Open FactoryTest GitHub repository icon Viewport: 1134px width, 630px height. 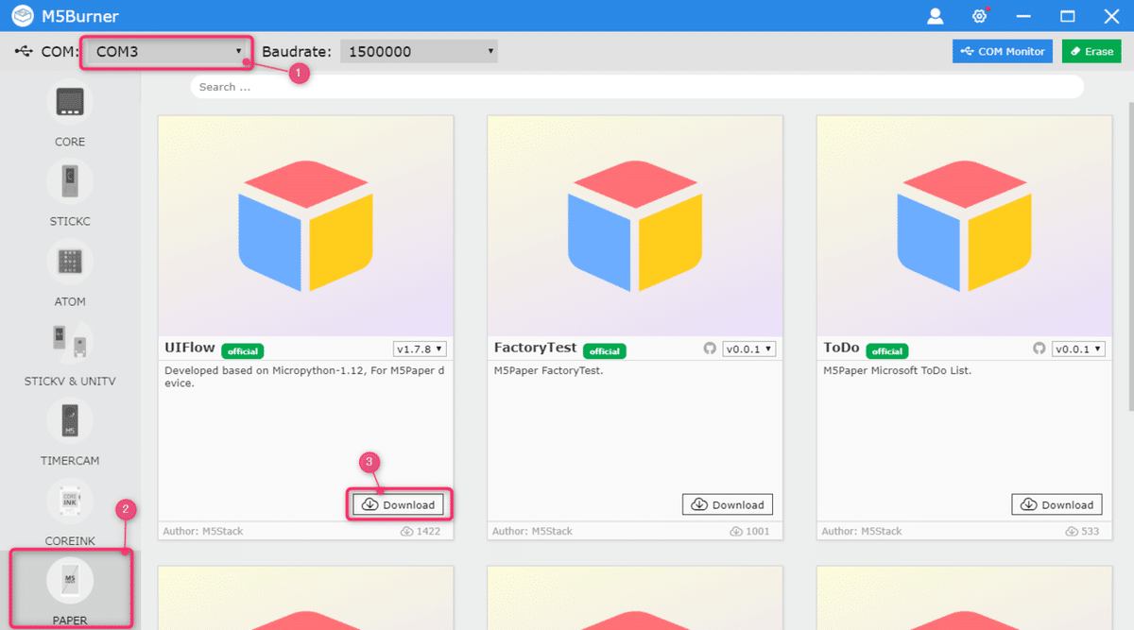710,349
